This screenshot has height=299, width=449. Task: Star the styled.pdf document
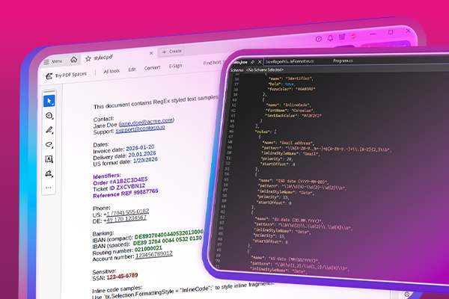click(86, 58)
